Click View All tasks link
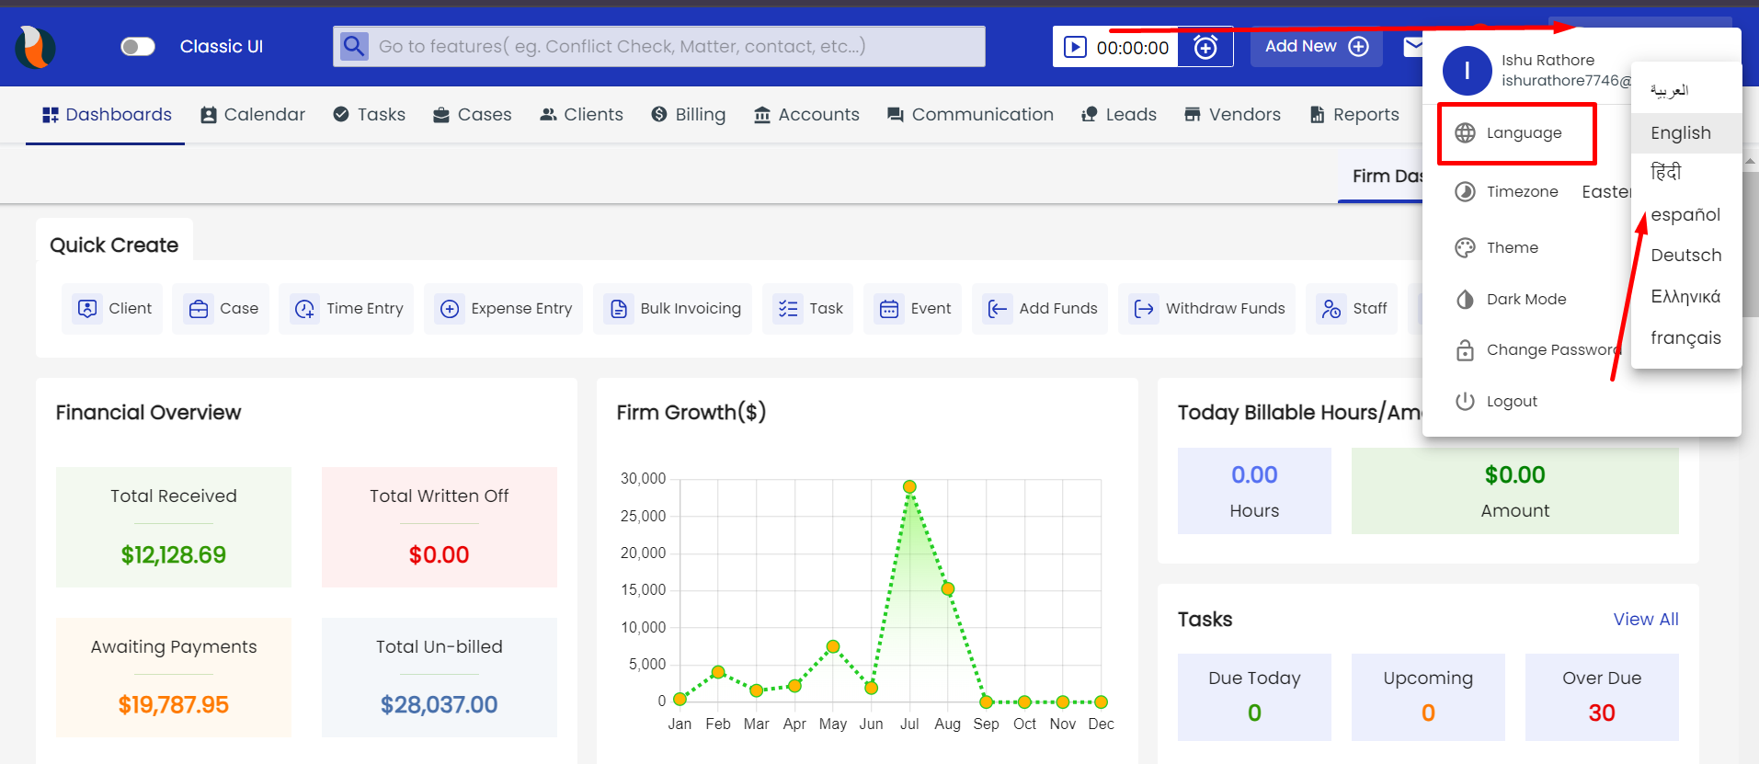Viewport: 1759px width, 764px height. point(1645,619)
